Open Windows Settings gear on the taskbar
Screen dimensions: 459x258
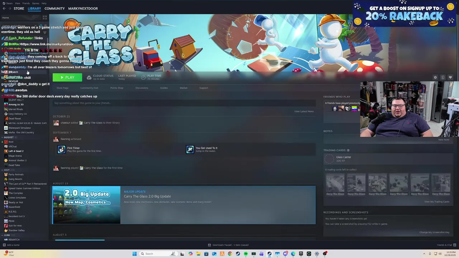317,254
